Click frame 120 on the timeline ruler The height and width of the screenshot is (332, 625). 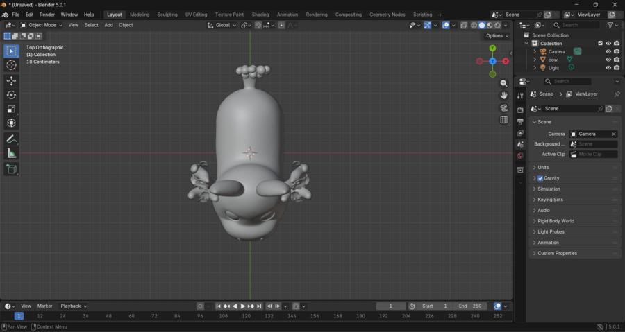tap(246, 316)
